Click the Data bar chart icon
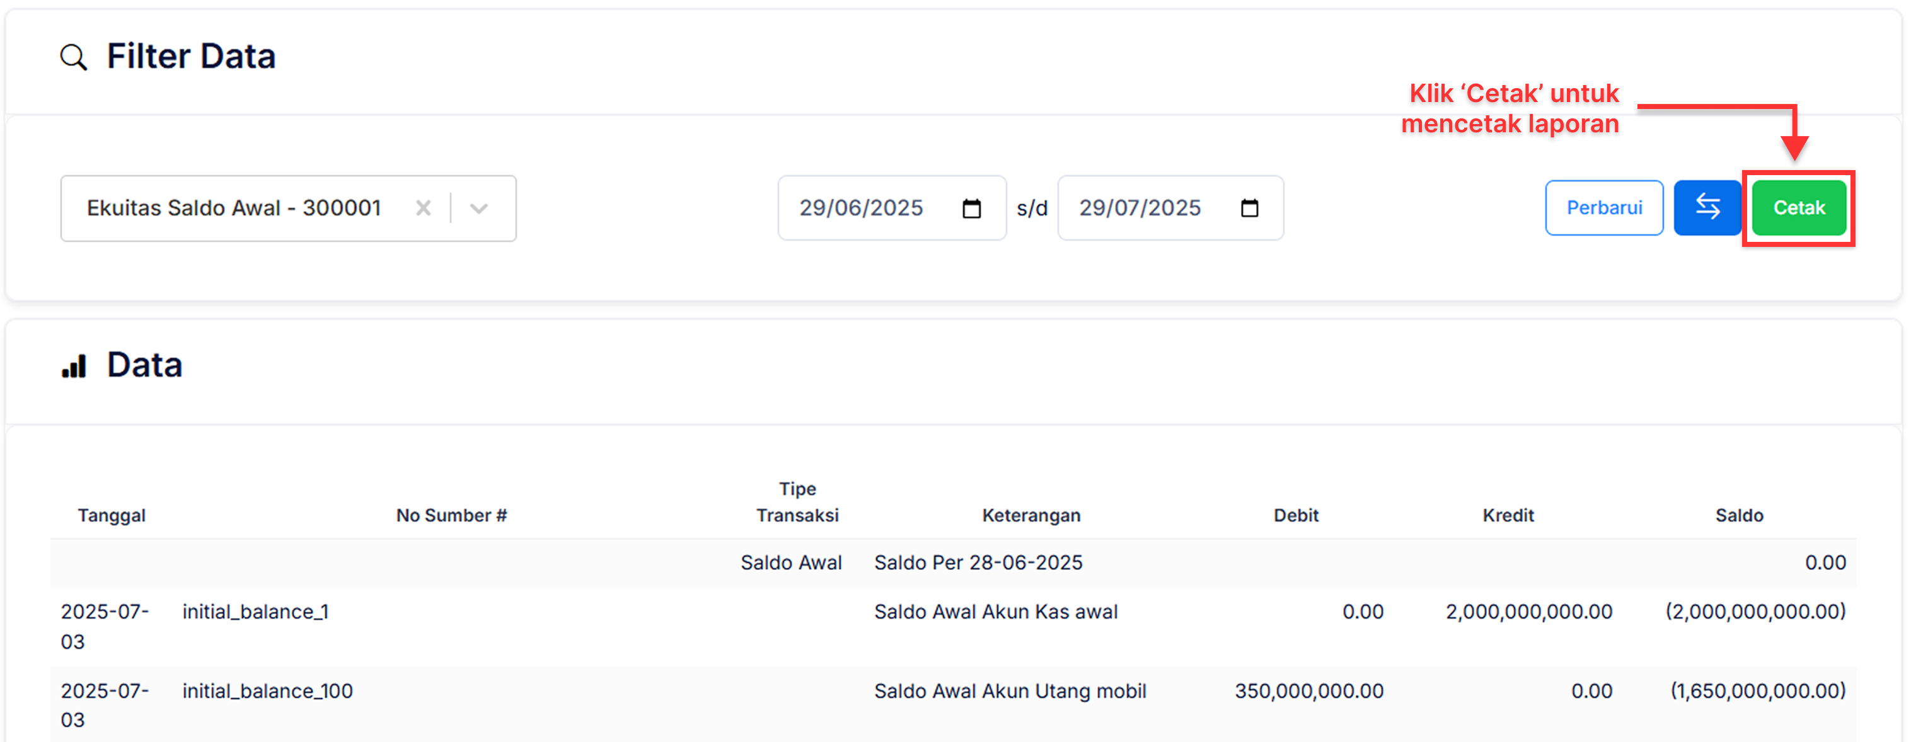 (74, 366)
